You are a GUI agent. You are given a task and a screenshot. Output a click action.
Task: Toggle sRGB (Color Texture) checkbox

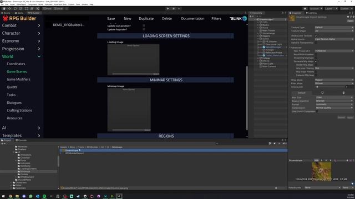[x=316, y=35]
